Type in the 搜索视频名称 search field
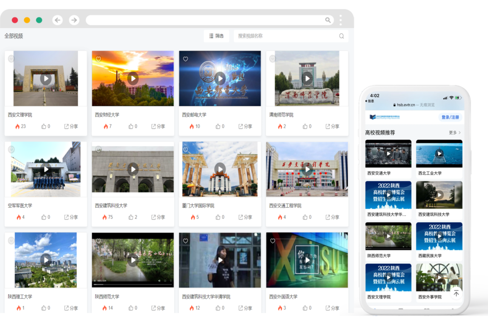This screenshot has width=488, height=322. 287,36
